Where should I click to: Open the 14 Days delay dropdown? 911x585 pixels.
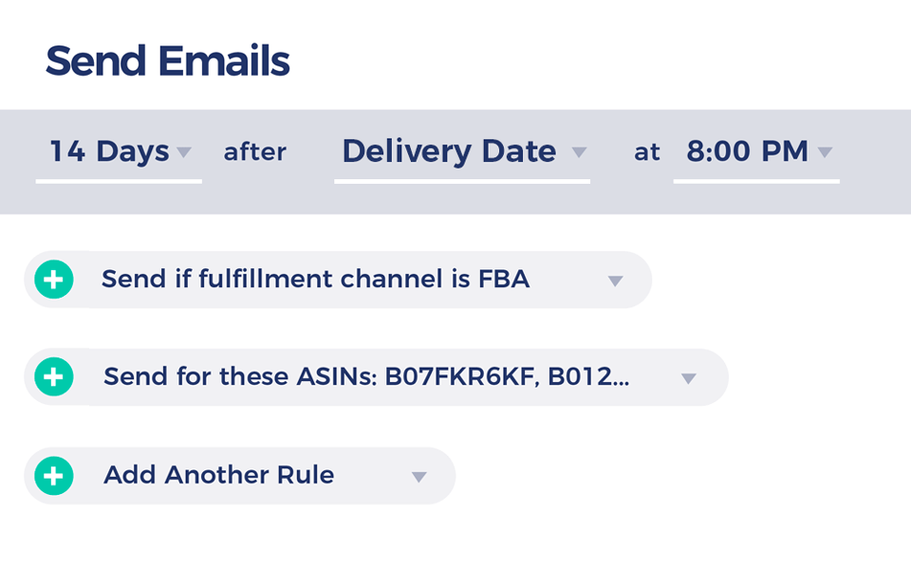[110, 152]
